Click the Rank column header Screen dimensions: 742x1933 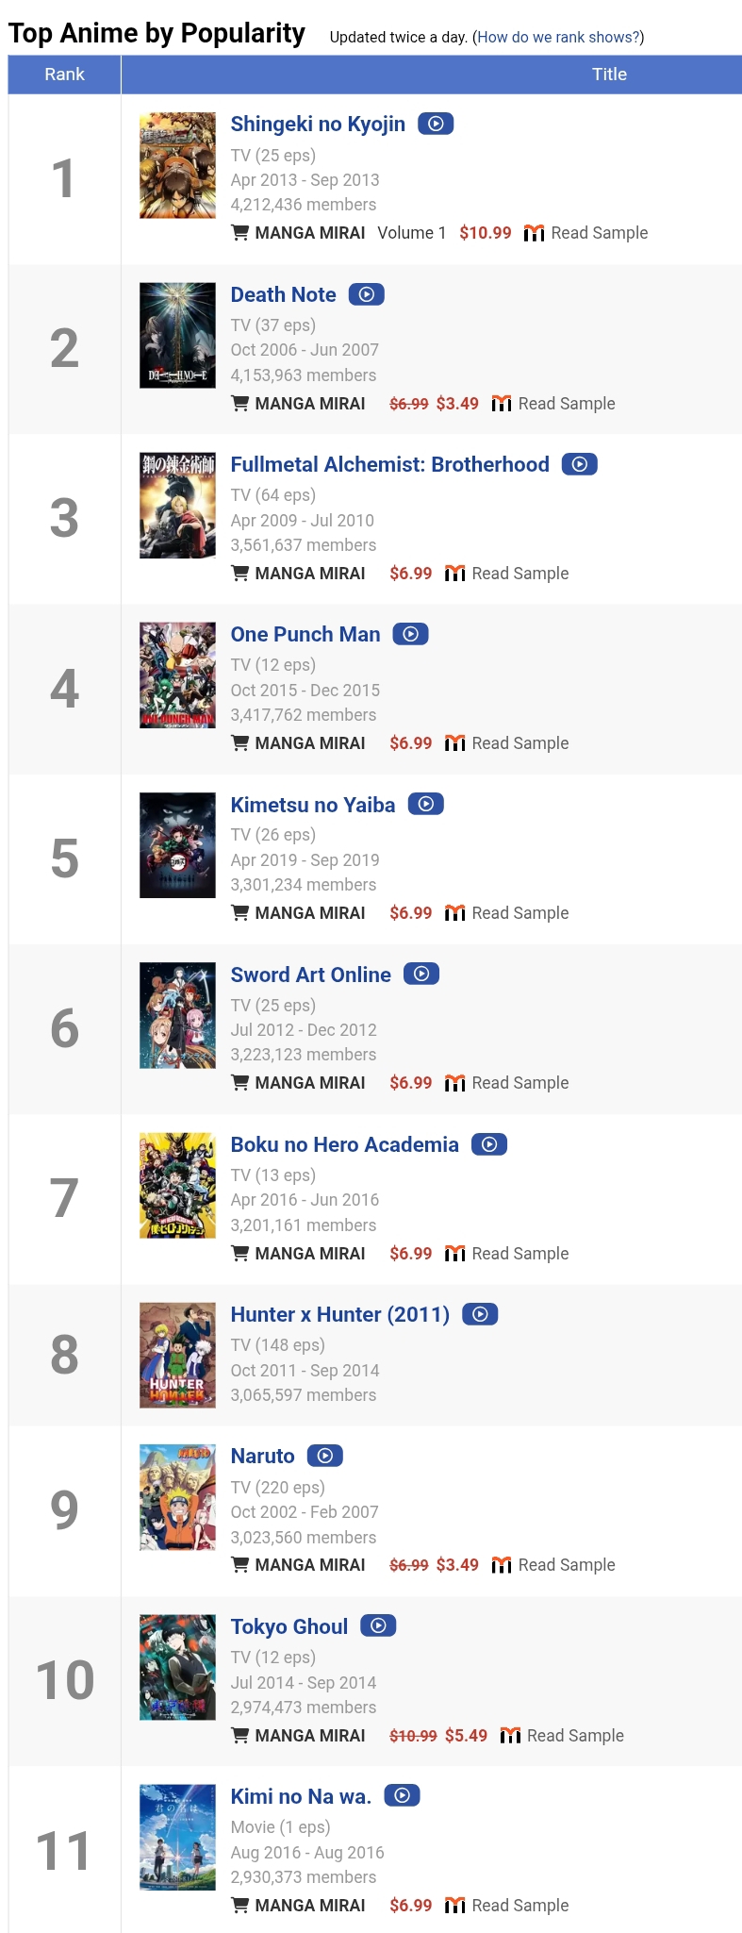[x=64, y=75]
